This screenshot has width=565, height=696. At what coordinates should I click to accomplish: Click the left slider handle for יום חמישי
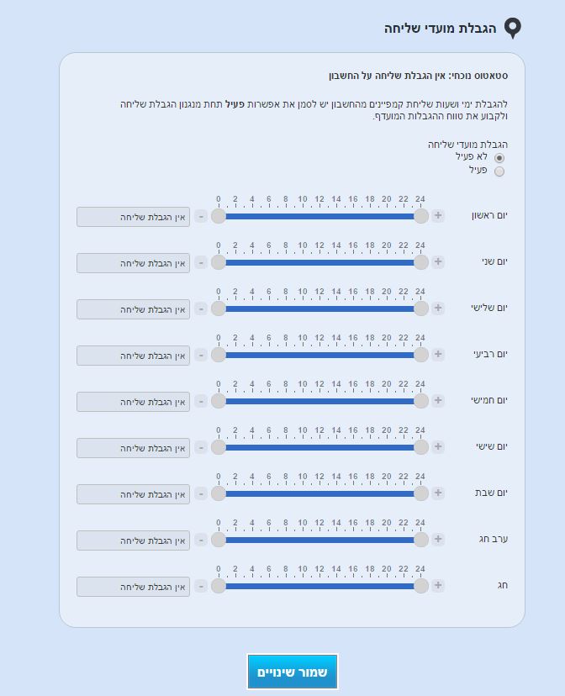pos(219,401)
